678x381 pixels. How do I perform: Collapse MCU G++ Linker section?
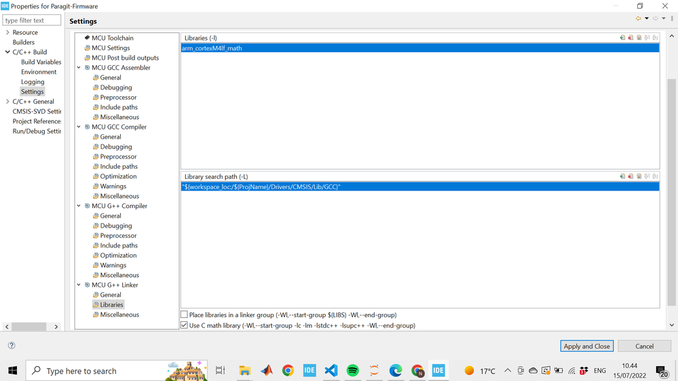pos(79,285)
